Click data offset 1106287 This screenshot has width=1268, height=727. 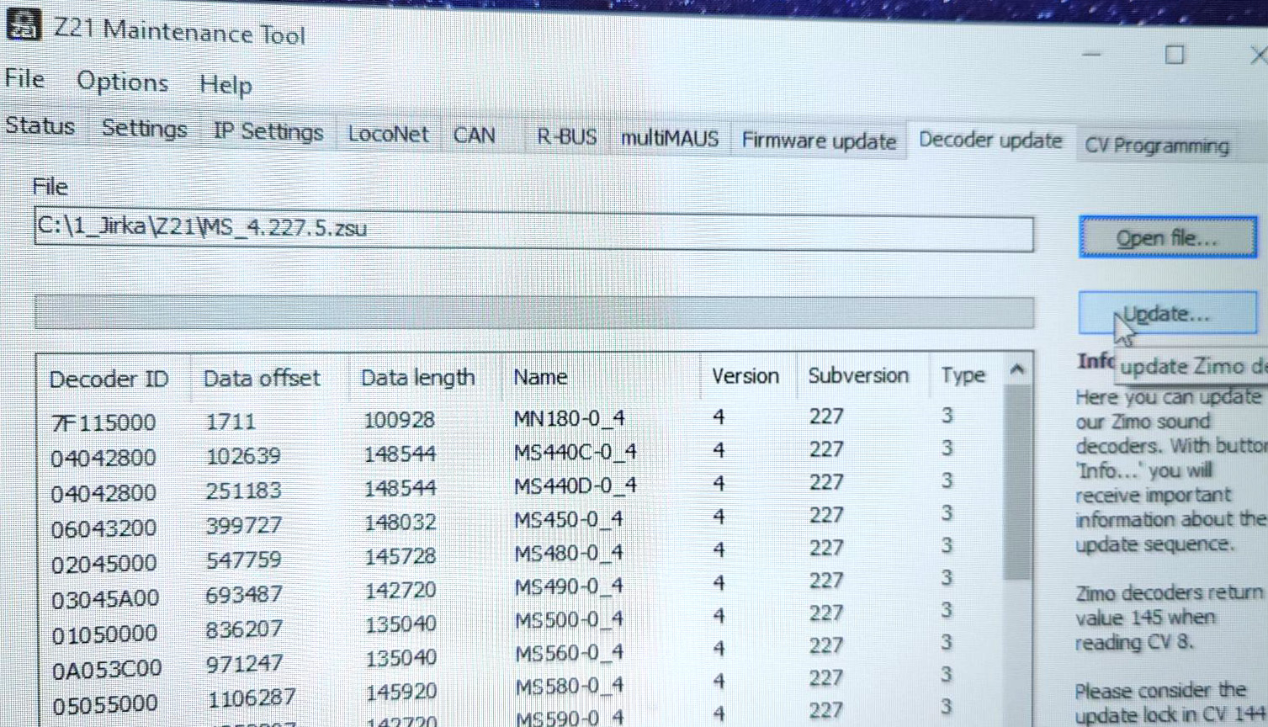[x=251, y=698]
